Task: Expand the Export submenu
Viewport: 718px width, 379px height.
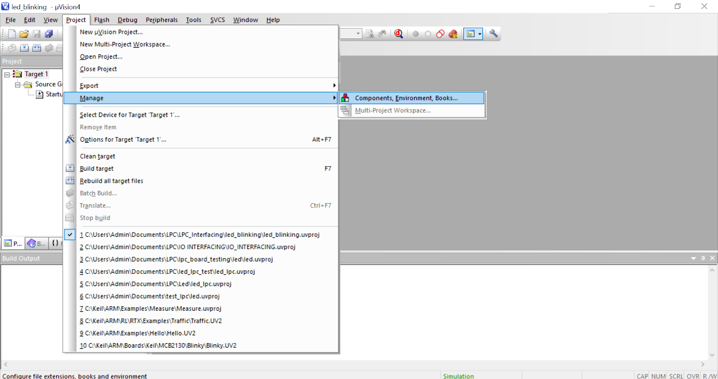Action: 201,86
